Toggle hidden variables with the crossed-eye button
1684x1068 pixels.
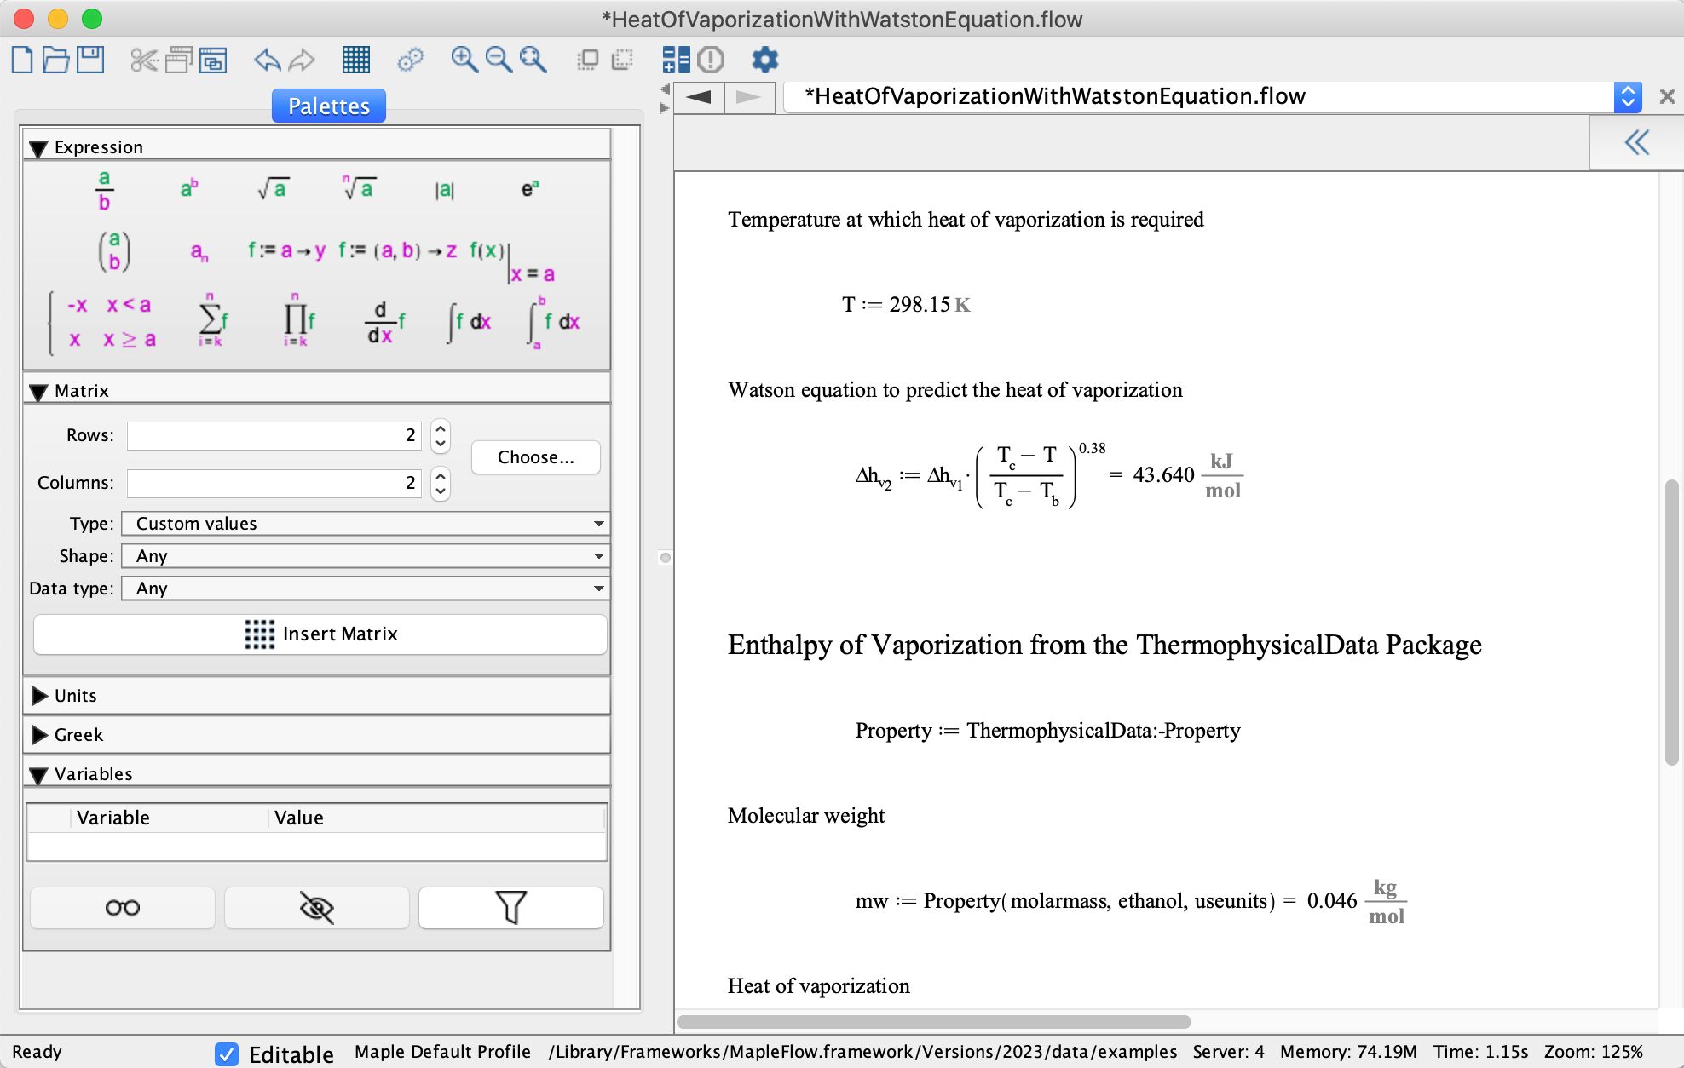(316, 908)
